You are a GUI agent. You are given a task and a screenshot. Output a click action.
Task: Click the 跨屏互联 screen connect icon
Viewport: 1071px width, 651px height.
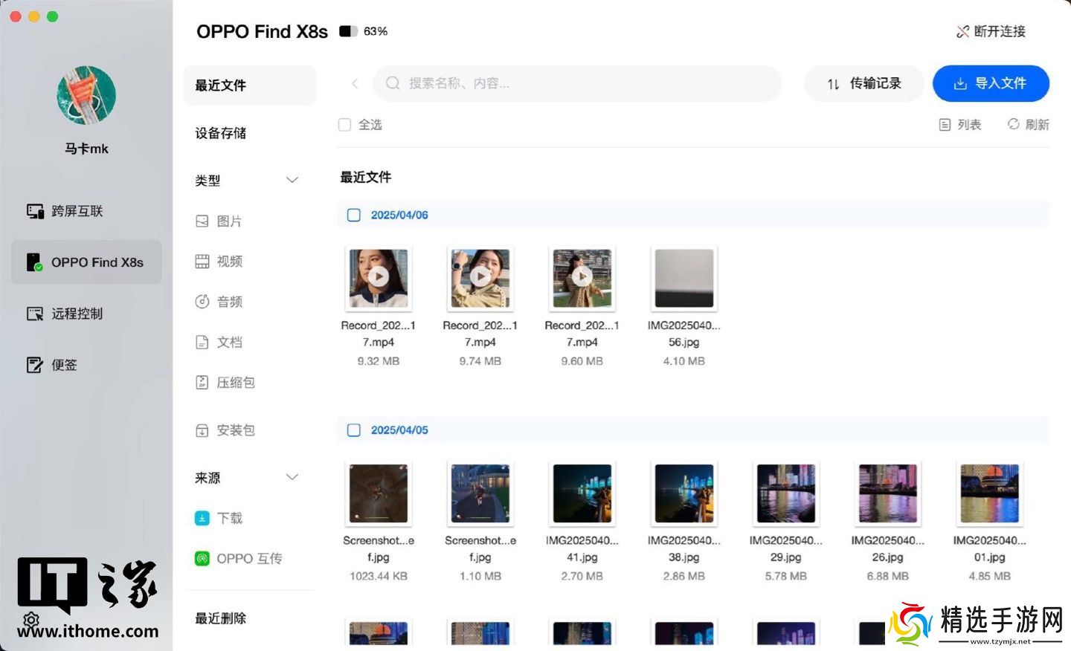click(35, 212)
